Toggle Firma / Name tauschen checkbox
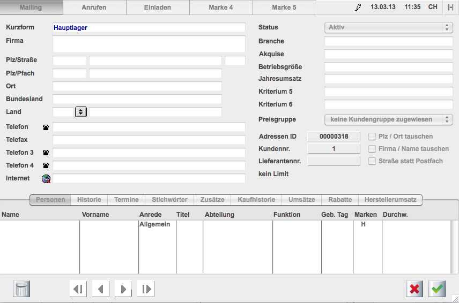This screenshot has width=459, height=303. click(372, 149)
